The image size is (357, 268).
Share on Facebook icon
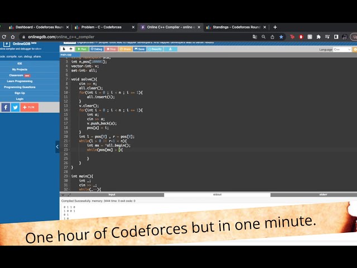pyautogui.click(x=6, y=107)
